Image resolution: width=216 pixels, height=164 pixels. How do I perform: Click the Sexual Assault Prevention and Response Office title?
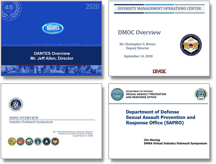[160, 117]
